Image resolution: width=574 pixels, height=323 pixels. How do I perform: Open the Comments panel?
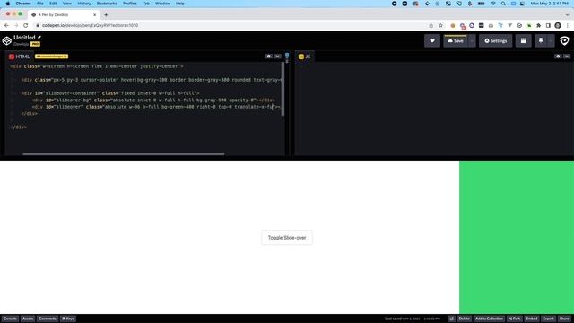[x=48, y=319]
